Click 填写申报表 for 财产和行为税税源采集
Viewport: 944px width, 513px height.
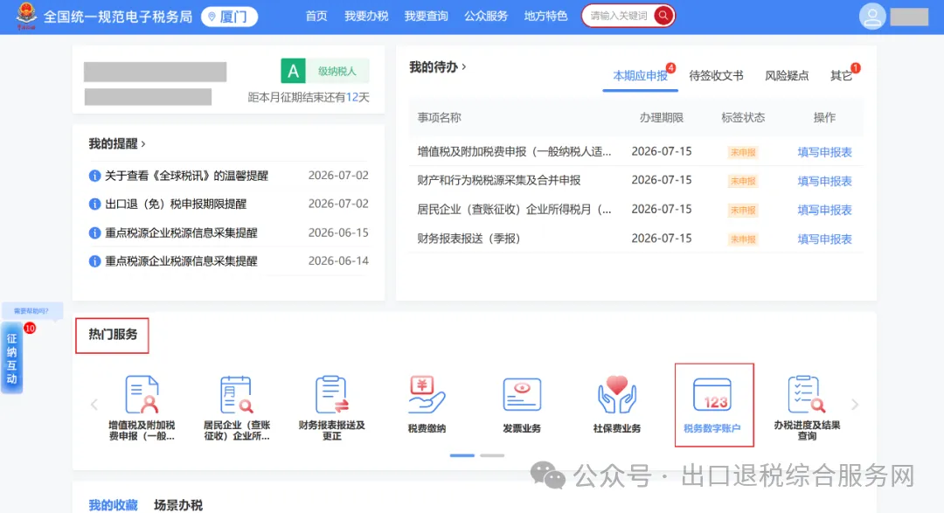coord(825,181)
